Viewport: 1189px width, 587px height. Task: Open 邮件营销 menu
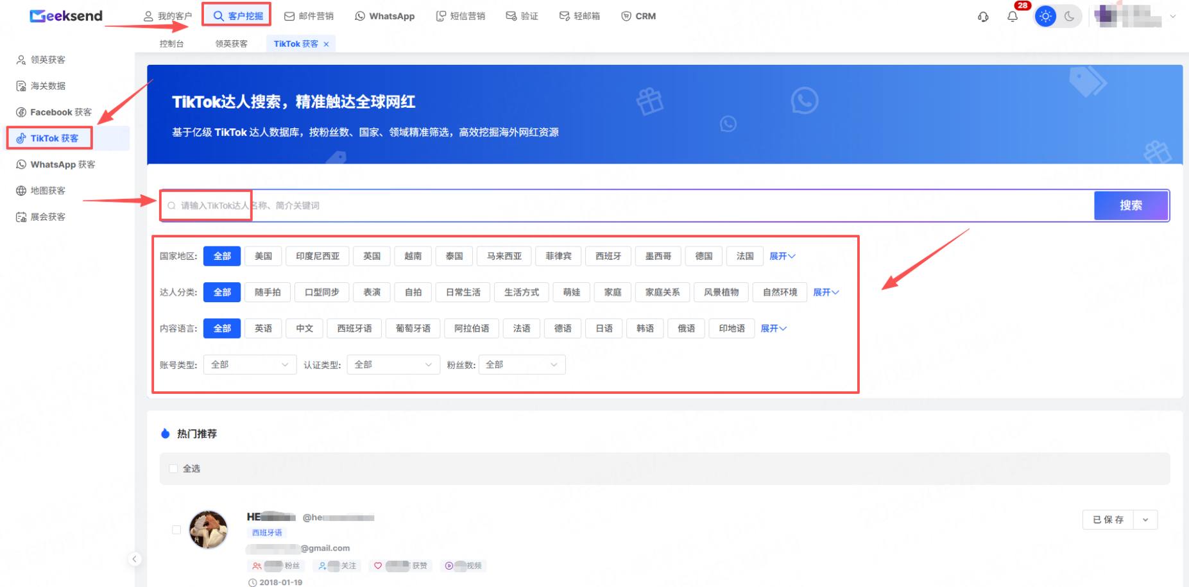click(309, 16)
